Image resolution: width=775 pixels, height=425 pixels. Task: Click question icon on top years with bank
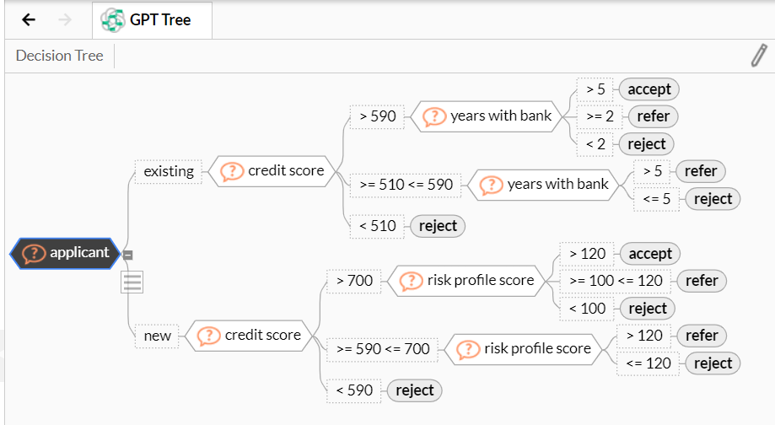(434, 117)
